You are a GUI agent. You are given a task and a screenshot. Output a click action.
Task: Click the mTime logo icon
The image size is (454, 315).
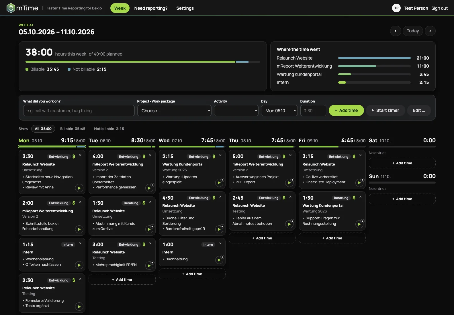(11, 8)
